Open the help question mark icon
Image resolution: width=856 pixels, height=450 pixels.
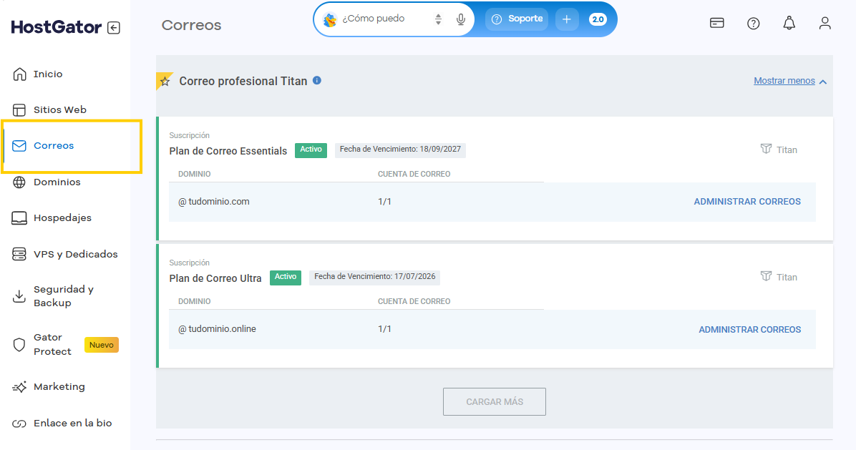tap(754, 24)
